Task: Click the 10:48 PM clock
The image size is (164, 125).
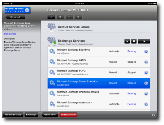Action: click(80, 3)
